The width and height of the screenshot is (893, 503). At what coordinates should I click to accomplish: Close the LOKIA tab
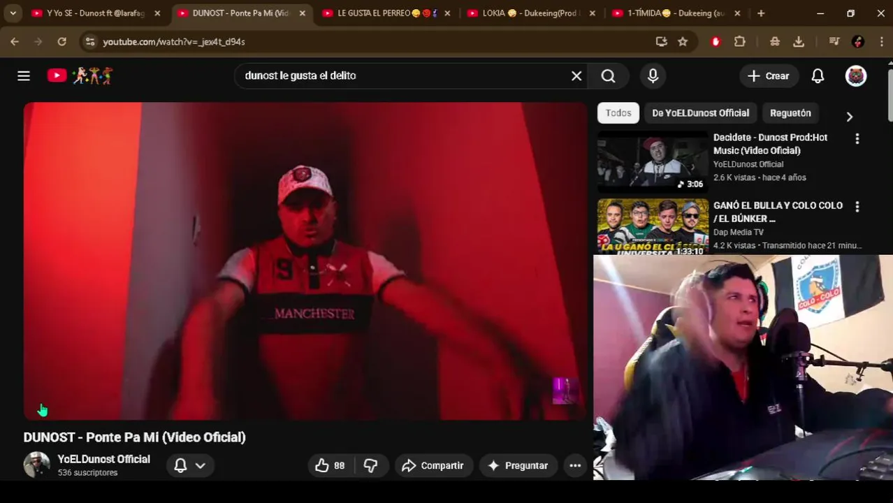593,13
